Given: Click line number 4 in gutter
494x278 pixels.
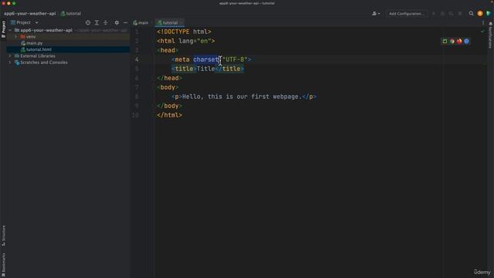Looking at the screenshot, I should [137, 59].
